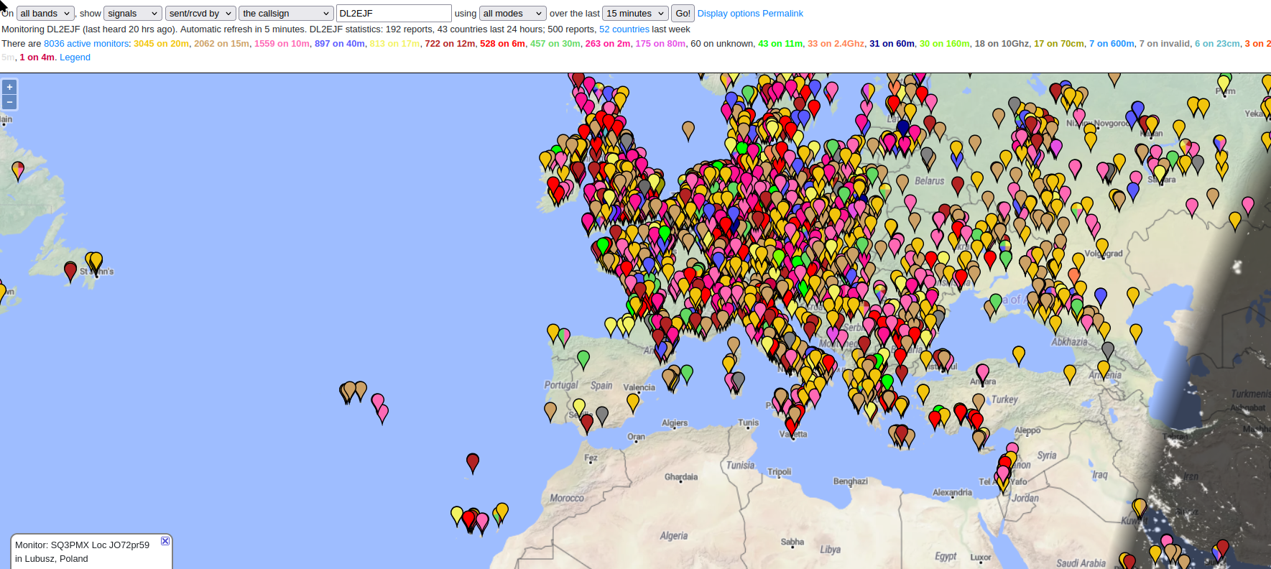Screen dimensions: 1271x569
Task: Click the yellow marker over the Black Sea
Action: tap(1019, 353)
